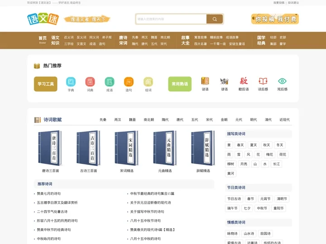Select the 先秦 dynasty tab in 诗词歌赋
The image size is (326, 244).
click(103, 120)
